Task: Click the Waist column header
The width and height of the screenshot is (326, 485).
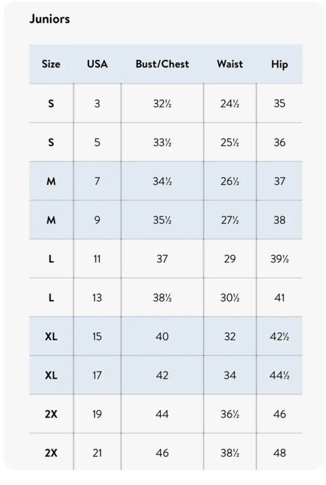Action: pos(230,64)
